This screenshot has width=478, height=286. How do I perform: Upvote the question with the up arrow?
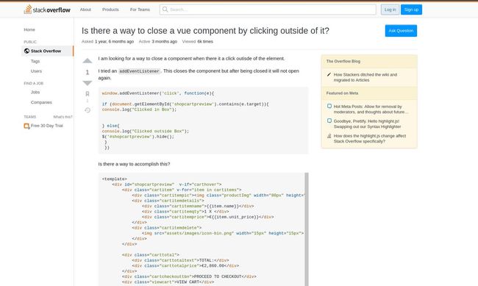click(88, 61)
